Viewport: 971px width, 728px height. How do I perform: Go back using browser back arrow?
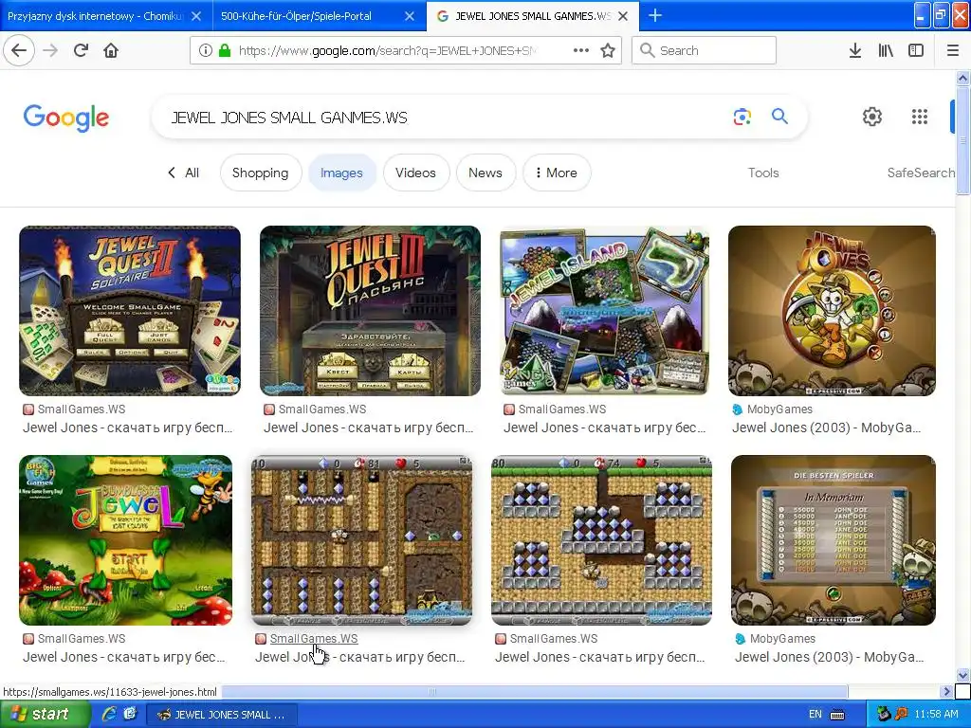click(x=19, y=50)
